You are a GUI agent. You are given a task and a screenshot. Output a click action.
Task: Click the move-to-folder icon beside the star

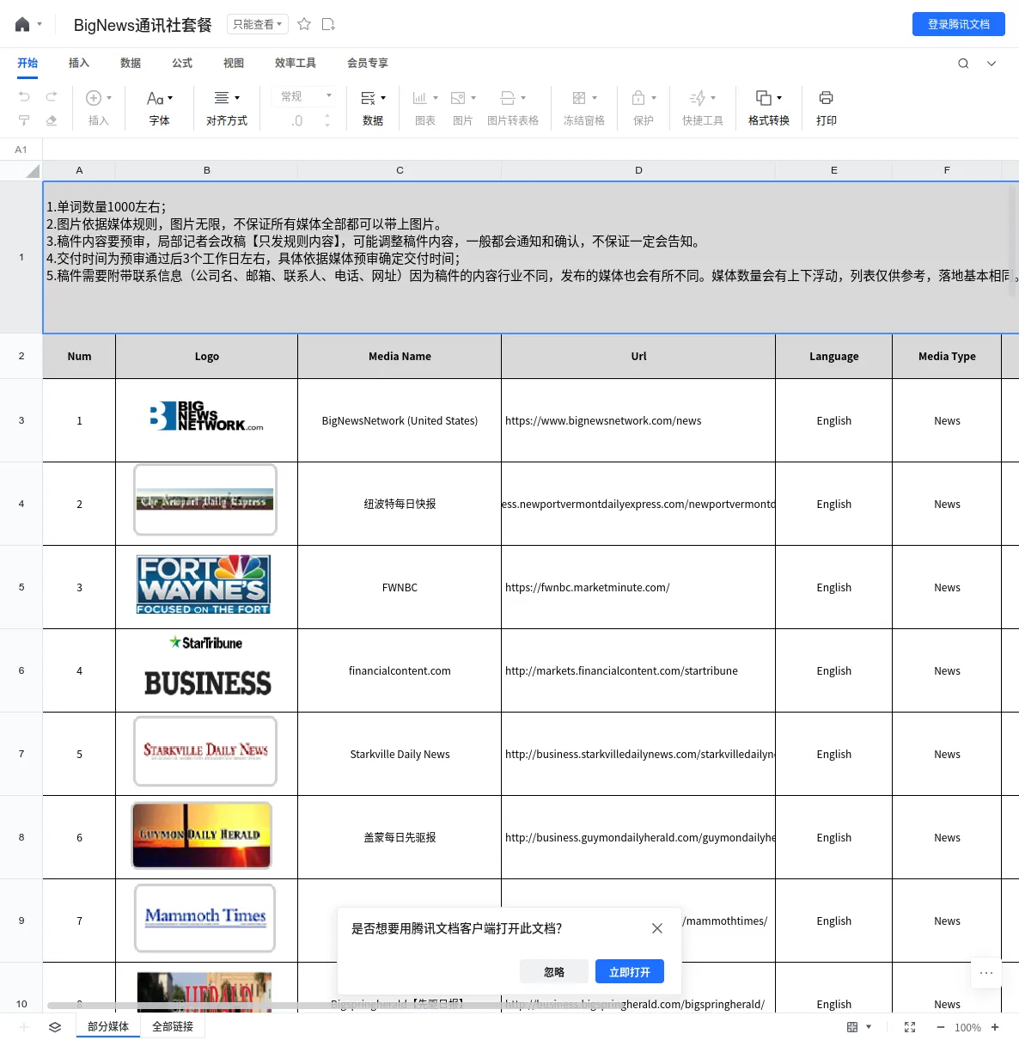click(x=328, y=24)
